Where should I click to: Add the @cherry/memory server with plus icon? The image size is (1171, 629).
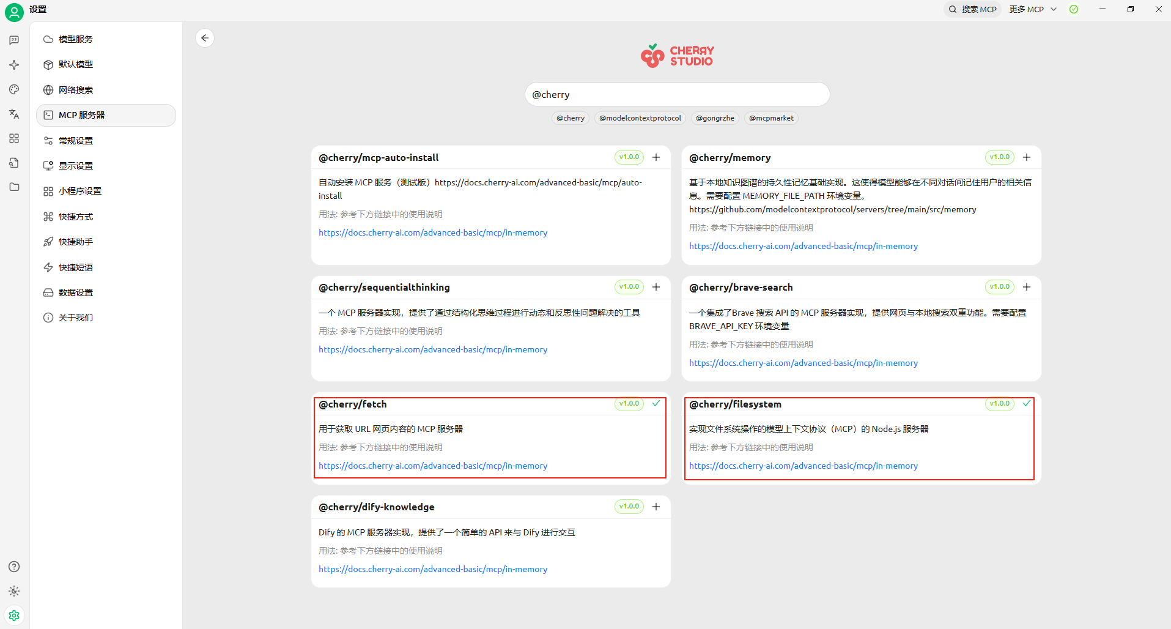click(1027, 157)
